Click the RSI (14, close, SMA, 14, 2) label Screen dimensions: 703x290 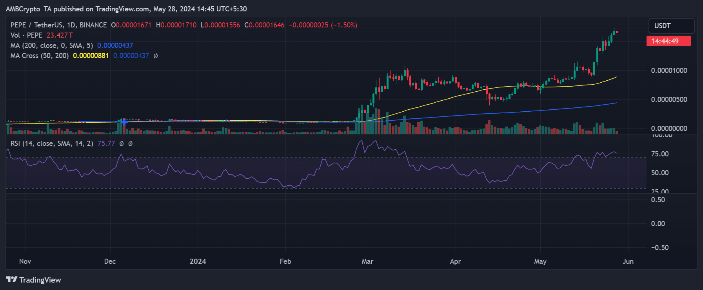(x=52, y=143)
